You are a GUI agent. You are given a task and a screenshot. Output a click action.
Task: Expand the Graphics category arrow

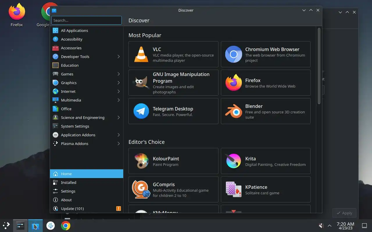(x=119, y=83)
